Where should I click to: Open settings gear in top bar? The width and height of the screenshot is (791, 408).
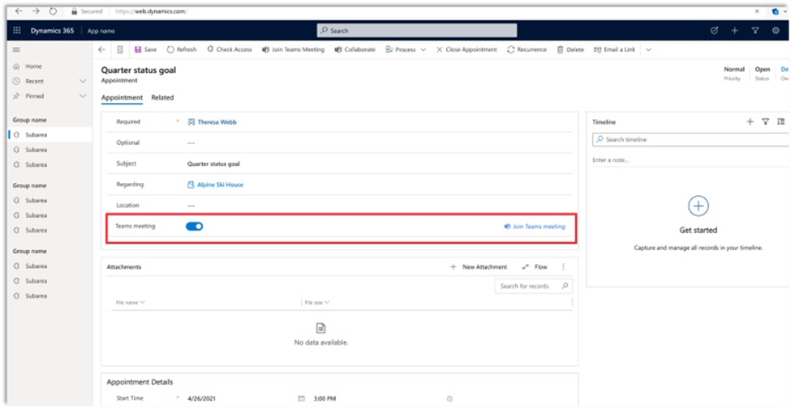[x=776, y=30]
